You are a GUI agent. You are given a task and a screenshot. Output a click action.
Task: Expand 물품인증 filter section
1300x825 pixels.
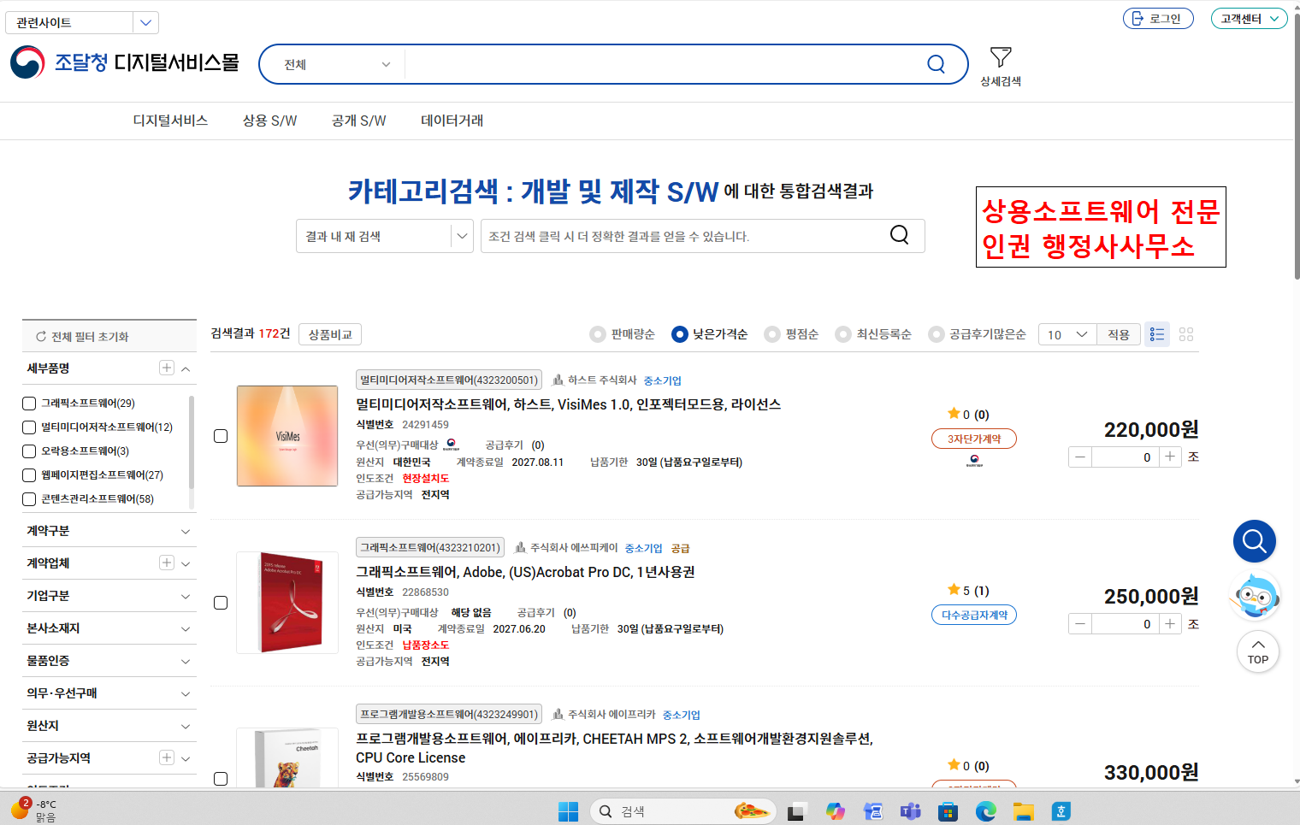[x=109, y=661]
